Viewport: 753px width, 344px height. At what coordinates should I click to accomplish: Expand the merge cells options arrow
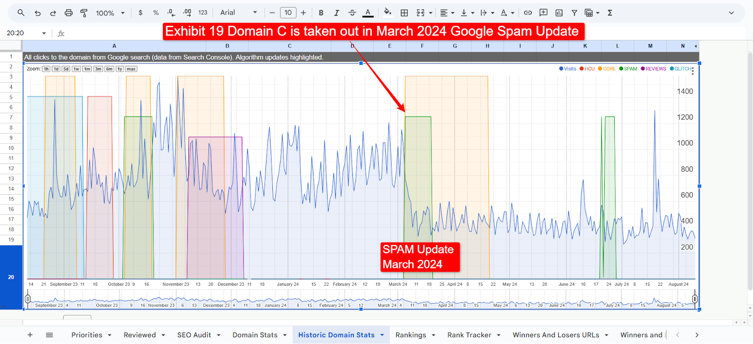431,13
